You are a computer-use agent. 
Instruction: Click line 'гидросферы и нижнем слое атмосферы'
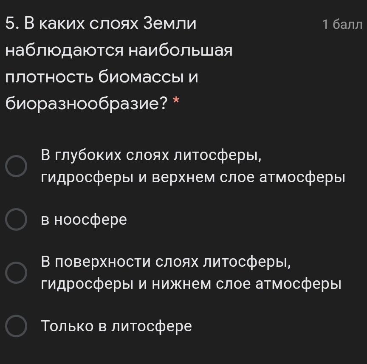[191, 285]
